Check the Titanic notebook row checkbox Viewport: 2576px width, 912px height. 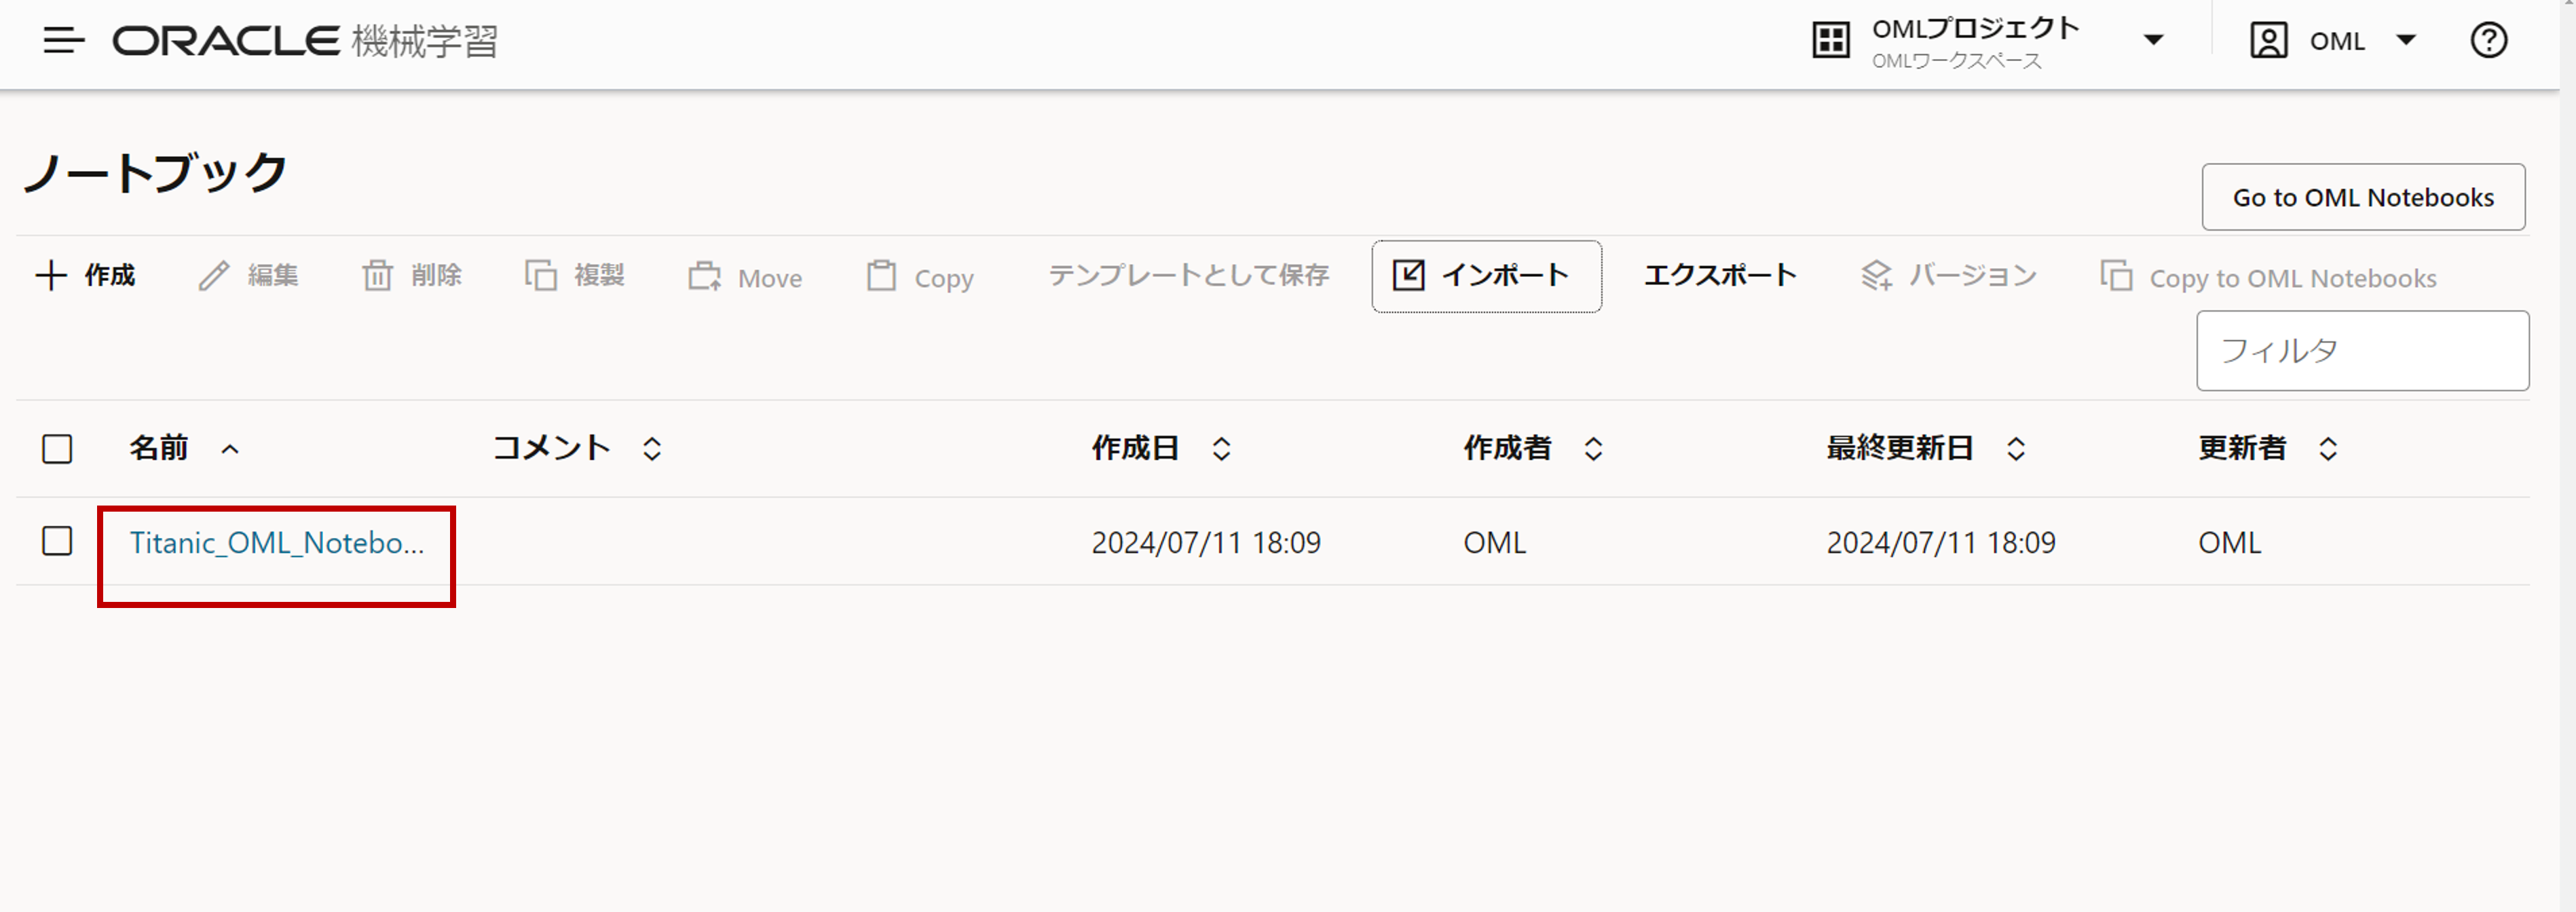(57, 541)
